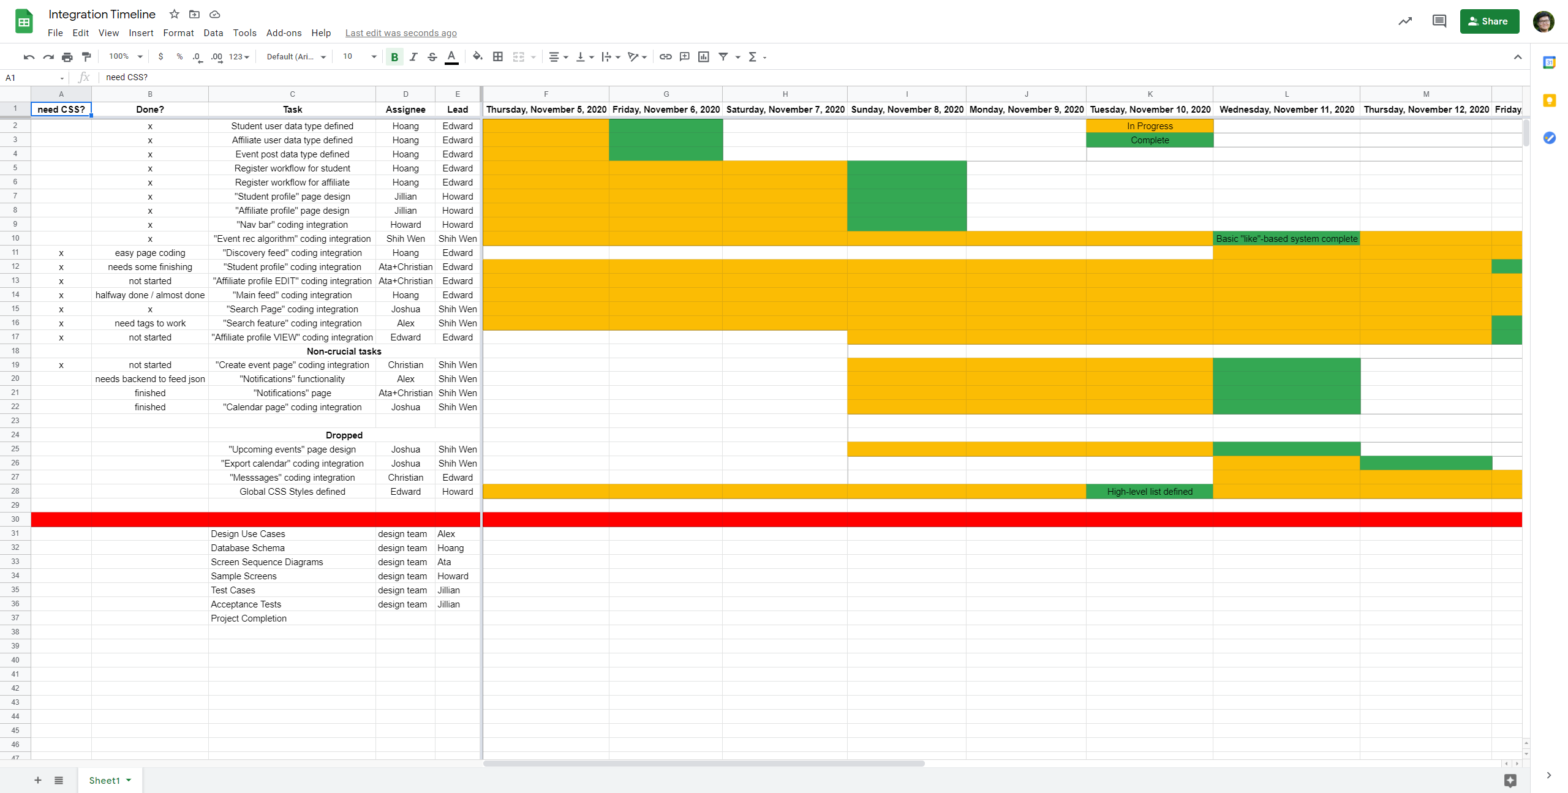The width and height of the screenshot is (1568, 793).
Task: Toggle Italic formatting
Action: tap(413, 57)
